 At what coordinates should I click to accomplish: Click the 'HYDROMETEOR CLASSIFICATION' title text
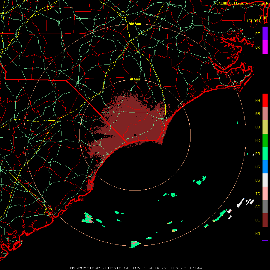(x=105, y=268)
